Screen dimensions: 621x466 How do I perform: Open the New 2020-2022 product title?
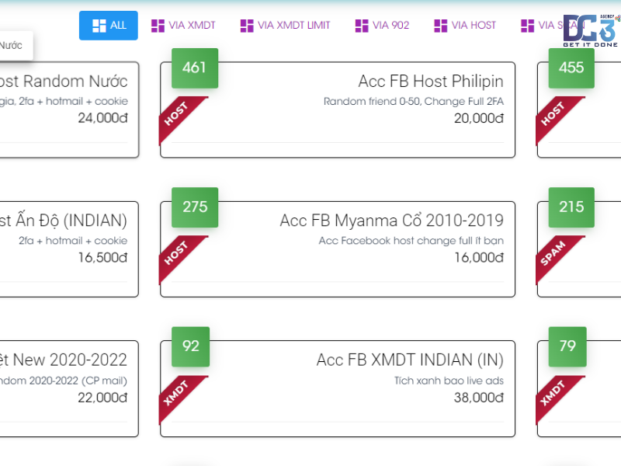pos(64,360)
